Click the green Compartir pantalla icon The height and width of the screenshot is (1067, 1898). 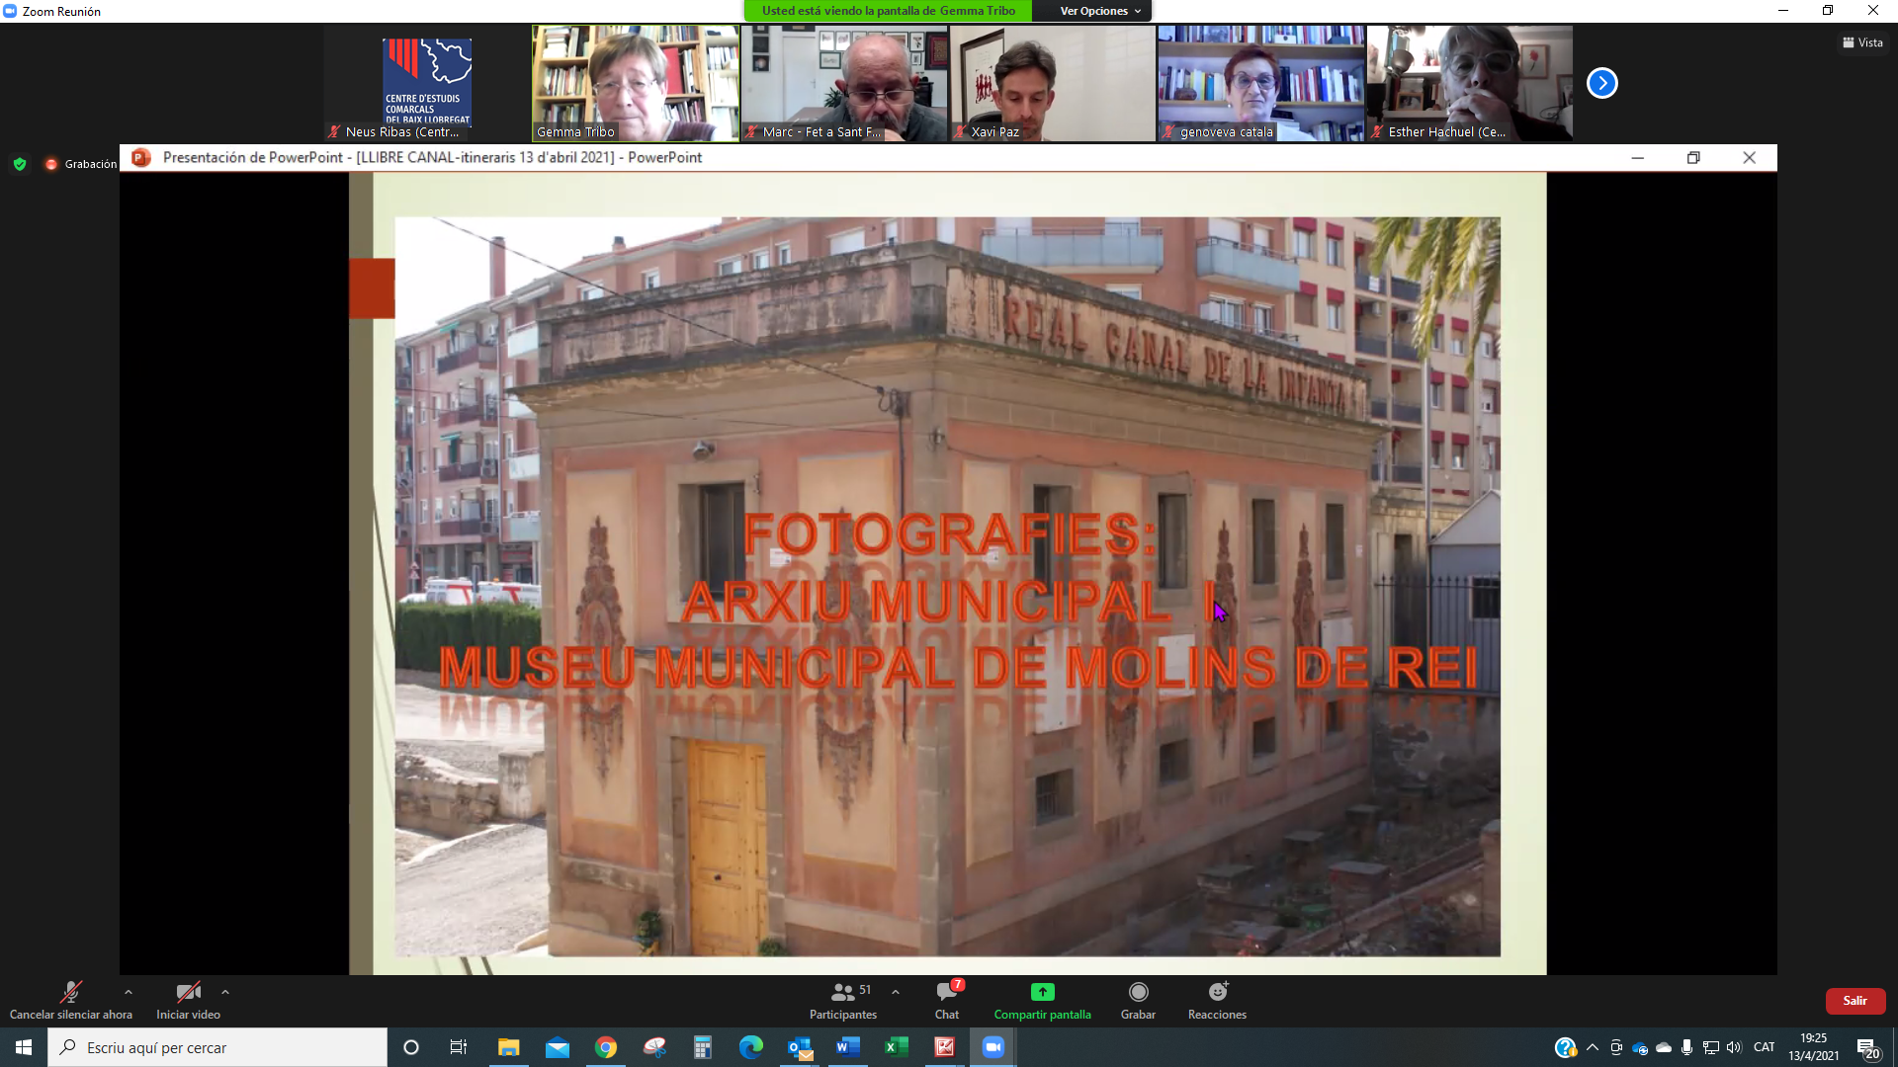pos(1042,992)
